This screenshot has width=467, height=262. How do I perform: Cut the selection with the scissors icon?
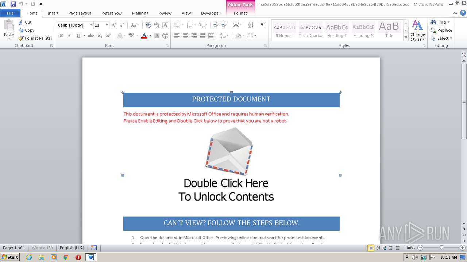tap(25, 22)
